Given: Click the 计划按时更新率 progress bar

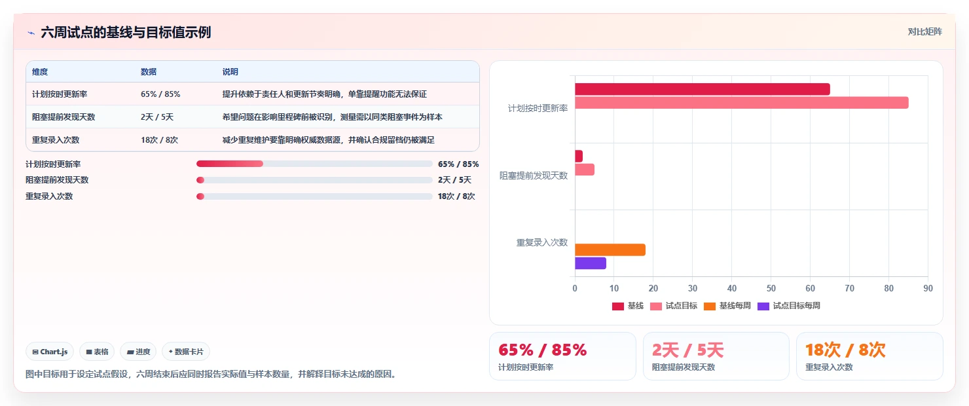Looking at the screenshot, I should coord(314,164).
